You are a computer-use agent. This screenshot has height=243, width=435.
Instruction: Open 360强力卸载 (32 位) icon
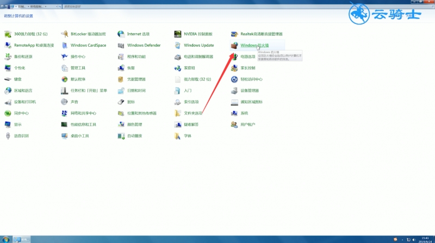8,34
